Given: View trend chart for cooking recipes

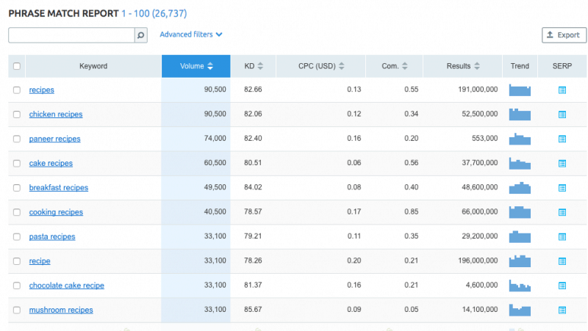Looking at the screenshot, I should (x=520, y=212).
